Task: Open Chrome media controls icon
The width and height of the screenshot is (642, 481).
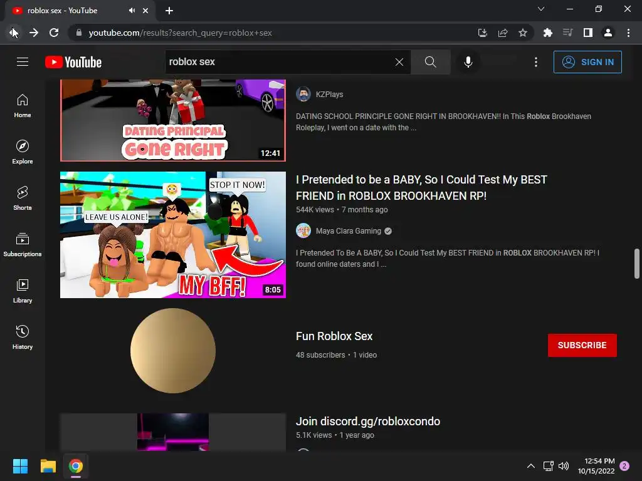Action: 567,33
